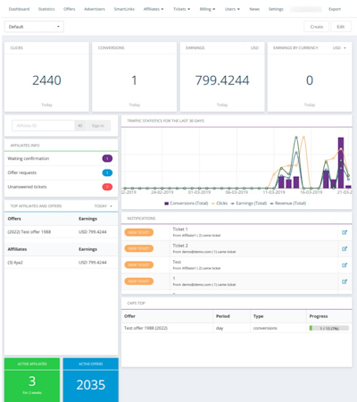The width and height of the screenshot is (357, 402).
Task: Expand the Affiliates menu
Action: [154, 9]
